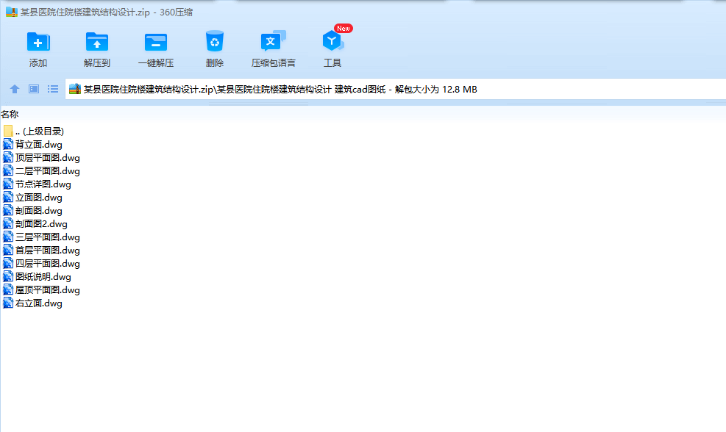Open the 工具 (Tools) icon with New badge

pyautogui.click(x=334, y=40)
